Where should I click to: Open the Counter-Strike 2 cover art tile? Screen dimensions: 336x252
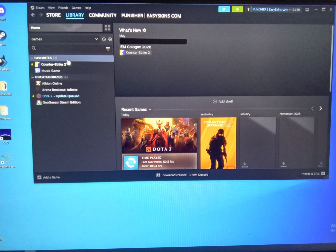point(218,143)
